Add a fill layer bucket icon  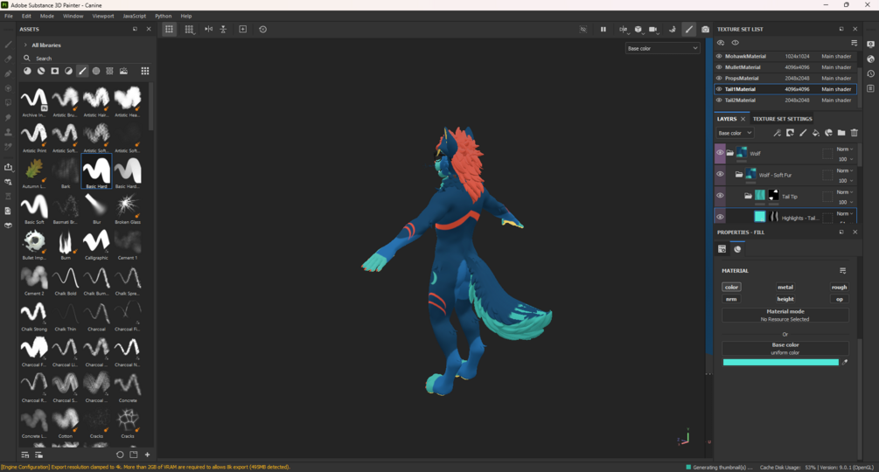coord(816,133)
